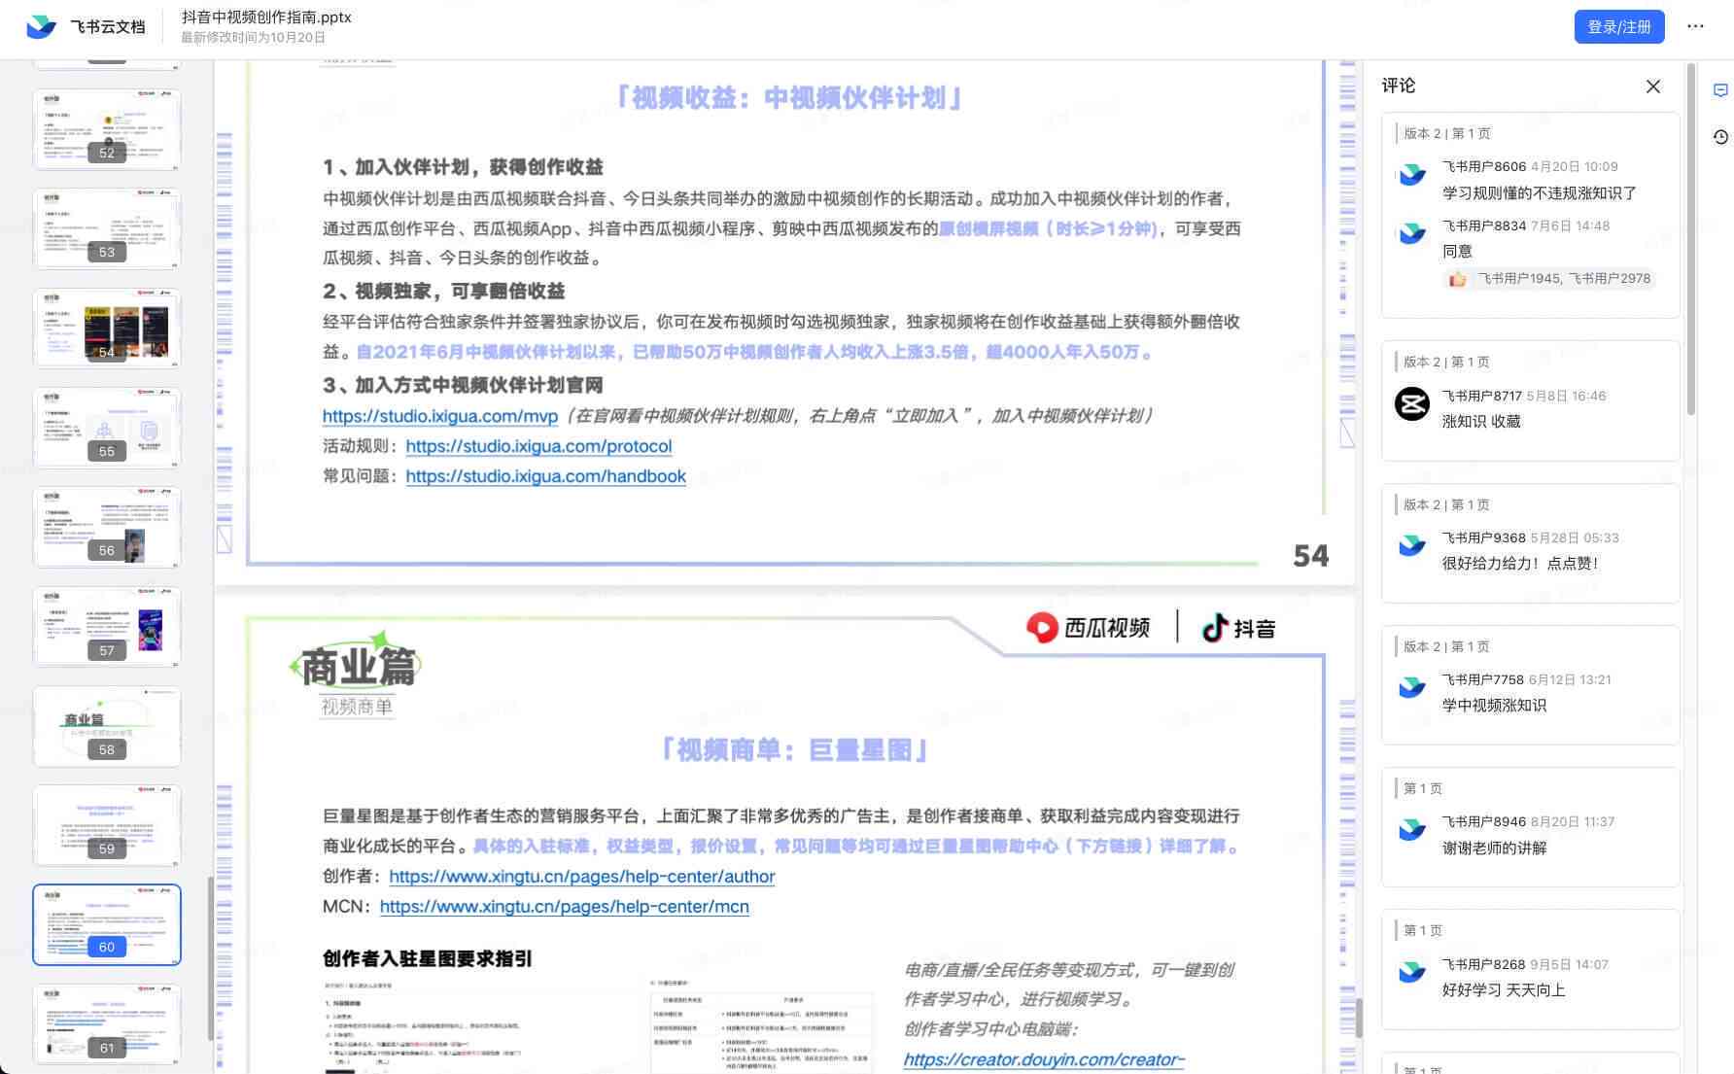The height and width of the screenshot is (1074, 1734).
Task: Select slide thumbnail 61
Action: [107, 1024]
